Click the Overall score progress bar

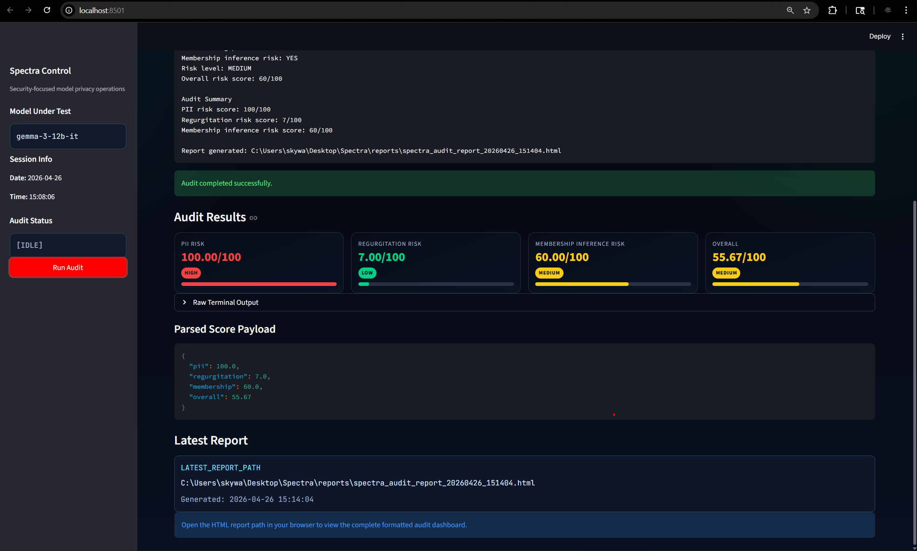(x=790, y=284)
